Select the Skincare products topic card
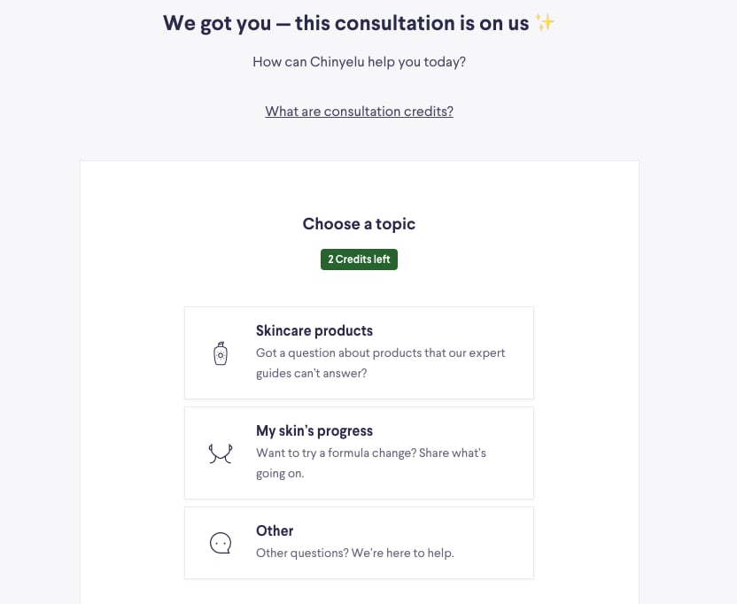Viewport: 737px width, 604px height. click(359, 352)
